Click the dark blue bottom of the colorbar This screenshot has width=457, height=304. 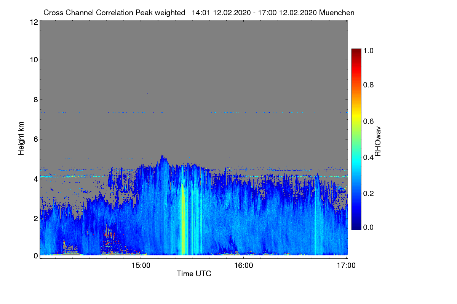click(x=356, y=227)
